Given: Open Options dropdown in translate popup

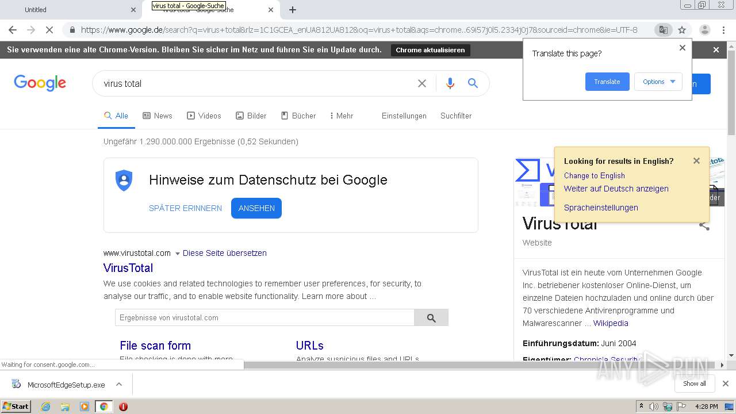Looking at the screenshot, I should [x=658, y=82].
